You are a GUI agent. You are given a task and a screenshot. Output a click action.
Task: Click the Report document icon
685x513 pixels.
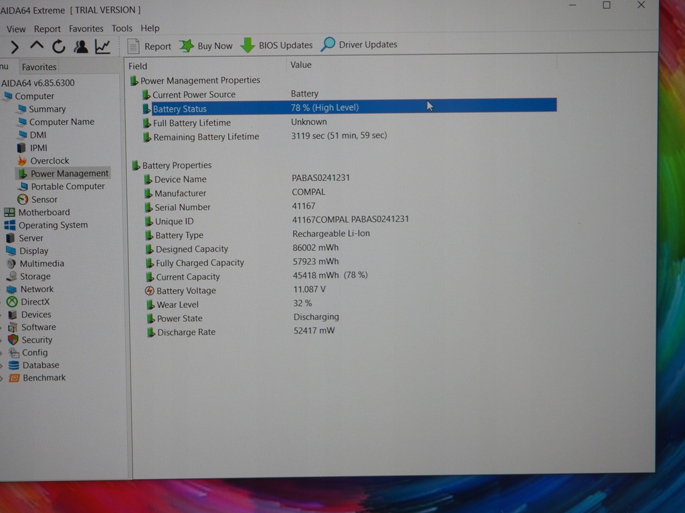coord(133,46)
